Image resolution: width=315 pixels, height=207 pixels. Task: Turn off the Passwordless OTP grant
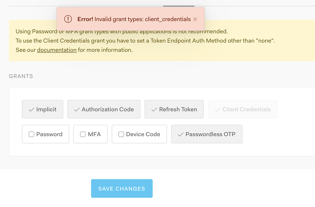coord(207,134)
